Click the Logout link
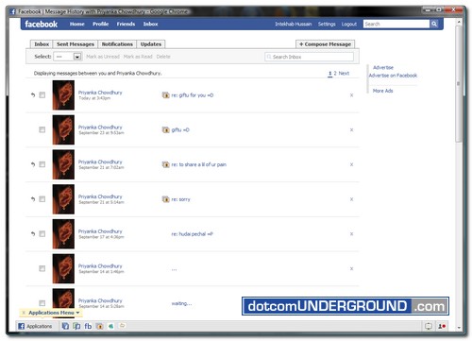The image size is (472, 341). pos(349,24)
